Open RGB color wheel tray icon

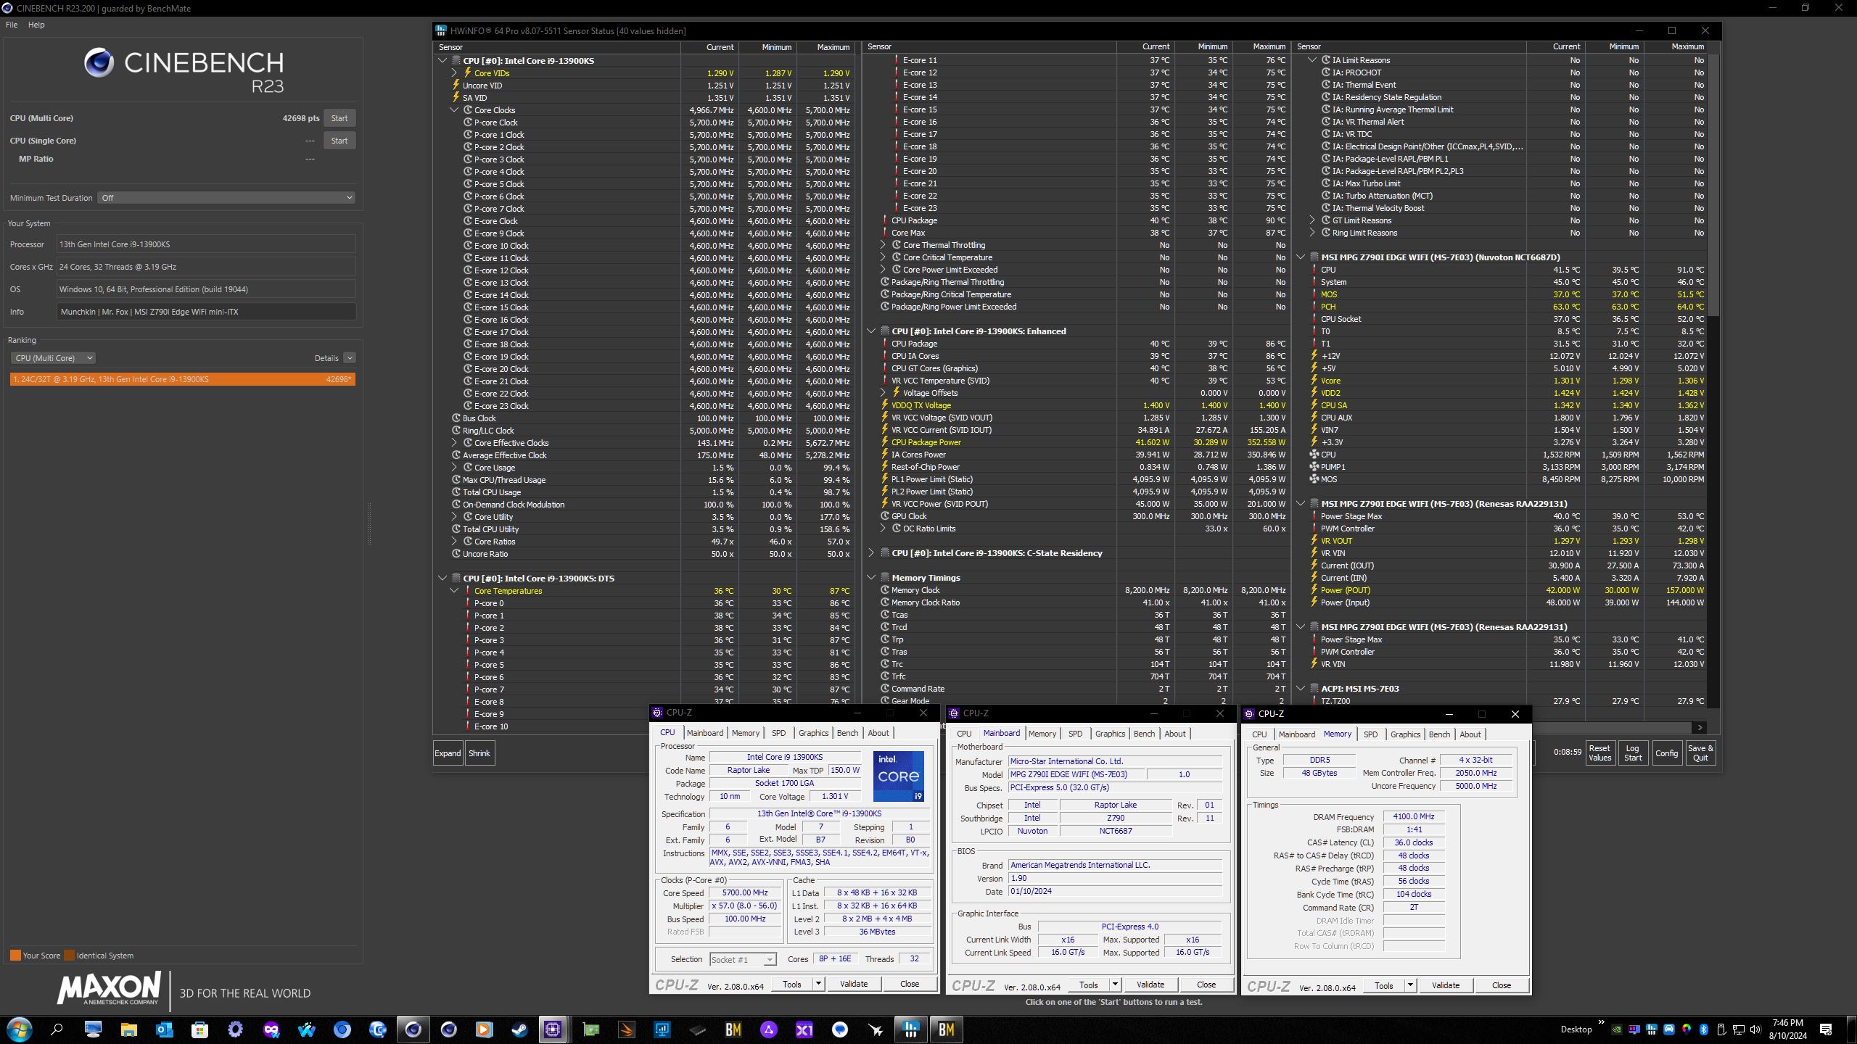pos(1687,1029)
